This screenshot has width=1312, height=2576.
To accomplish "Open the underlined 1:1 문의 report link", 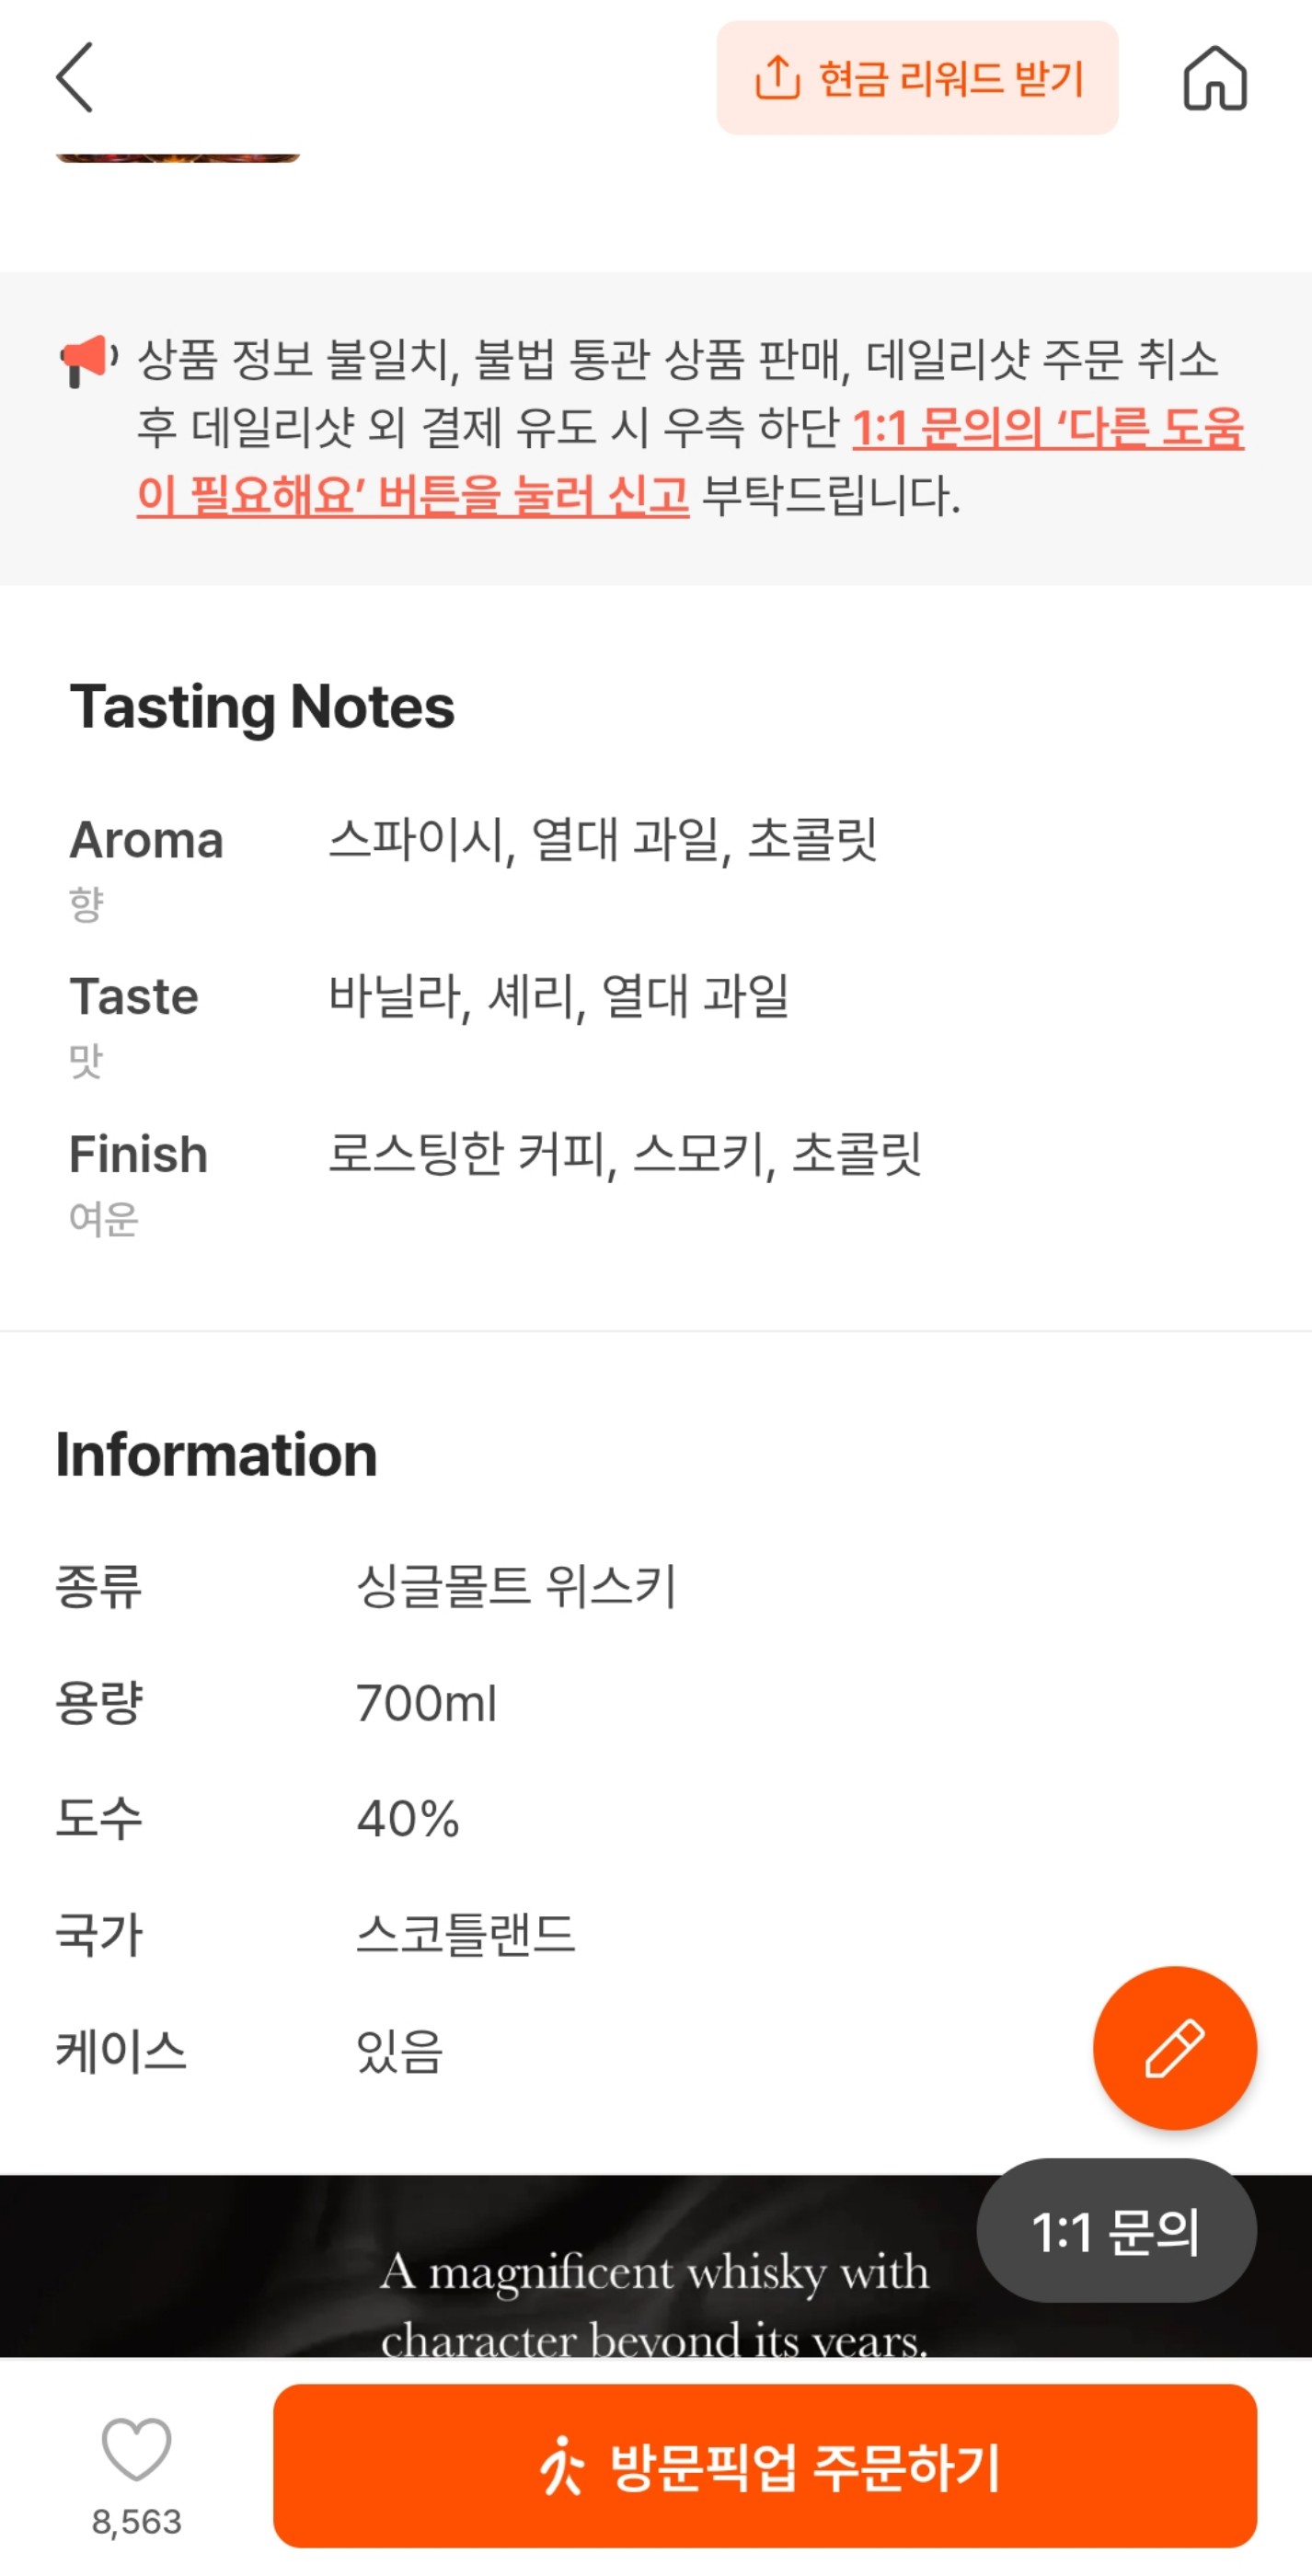I will (x=1046, y=429).
